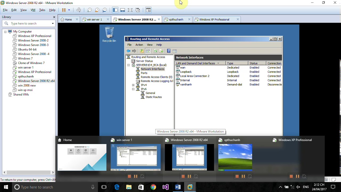The width and height of the screenshot is (341, 192).
Task: Select Static Routes under IPv6
Action: 154,97
